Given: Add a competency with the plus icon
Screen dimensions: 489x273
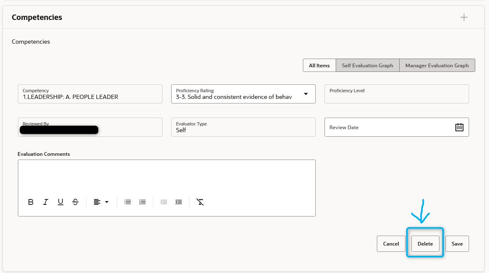Looking at the screenshot, I should coord(464,17).
